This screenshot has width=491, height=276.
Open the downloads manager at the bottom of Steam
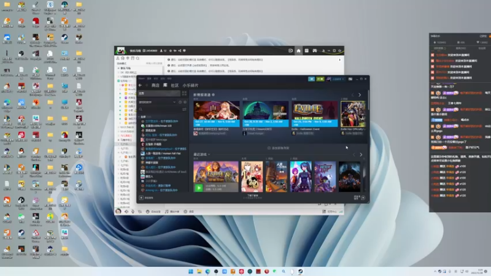(252, 196)
